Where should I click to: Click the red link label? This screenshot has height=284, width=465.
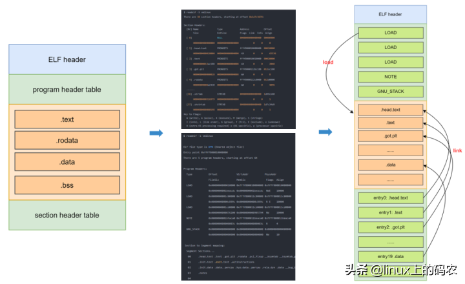tap(457, 150)
